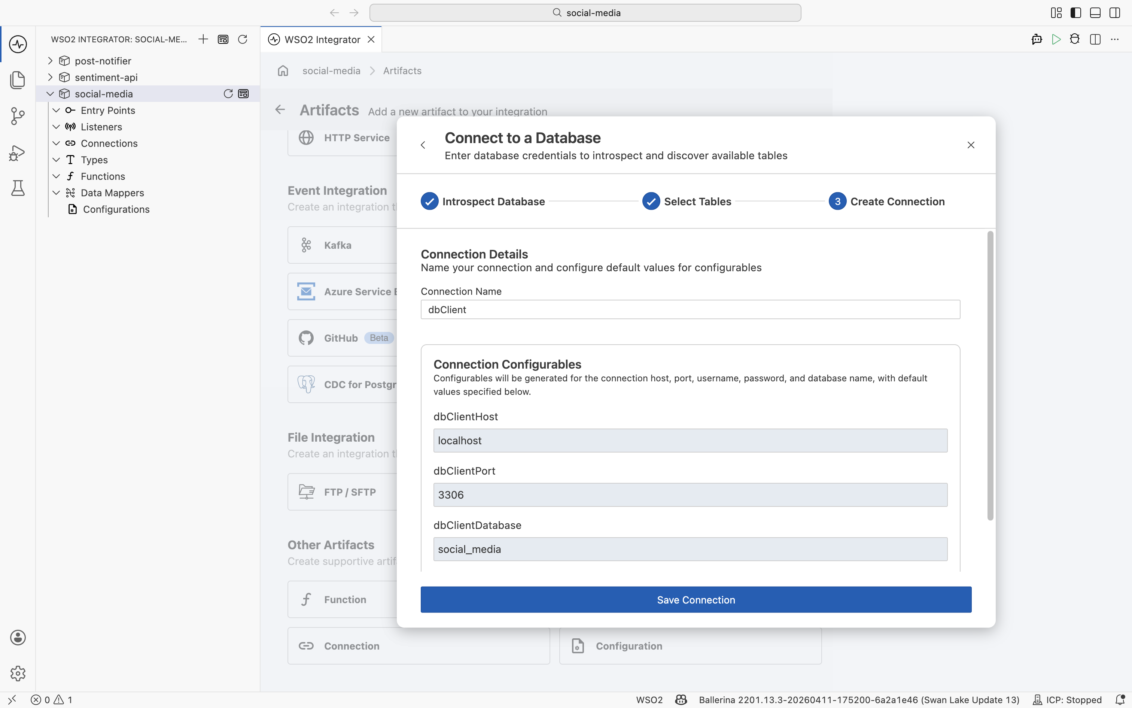The width and height of the screenshot is (1132, 708).
Task: Switch to the WSO2 Integrator tab
Action: tap(322, 39)
